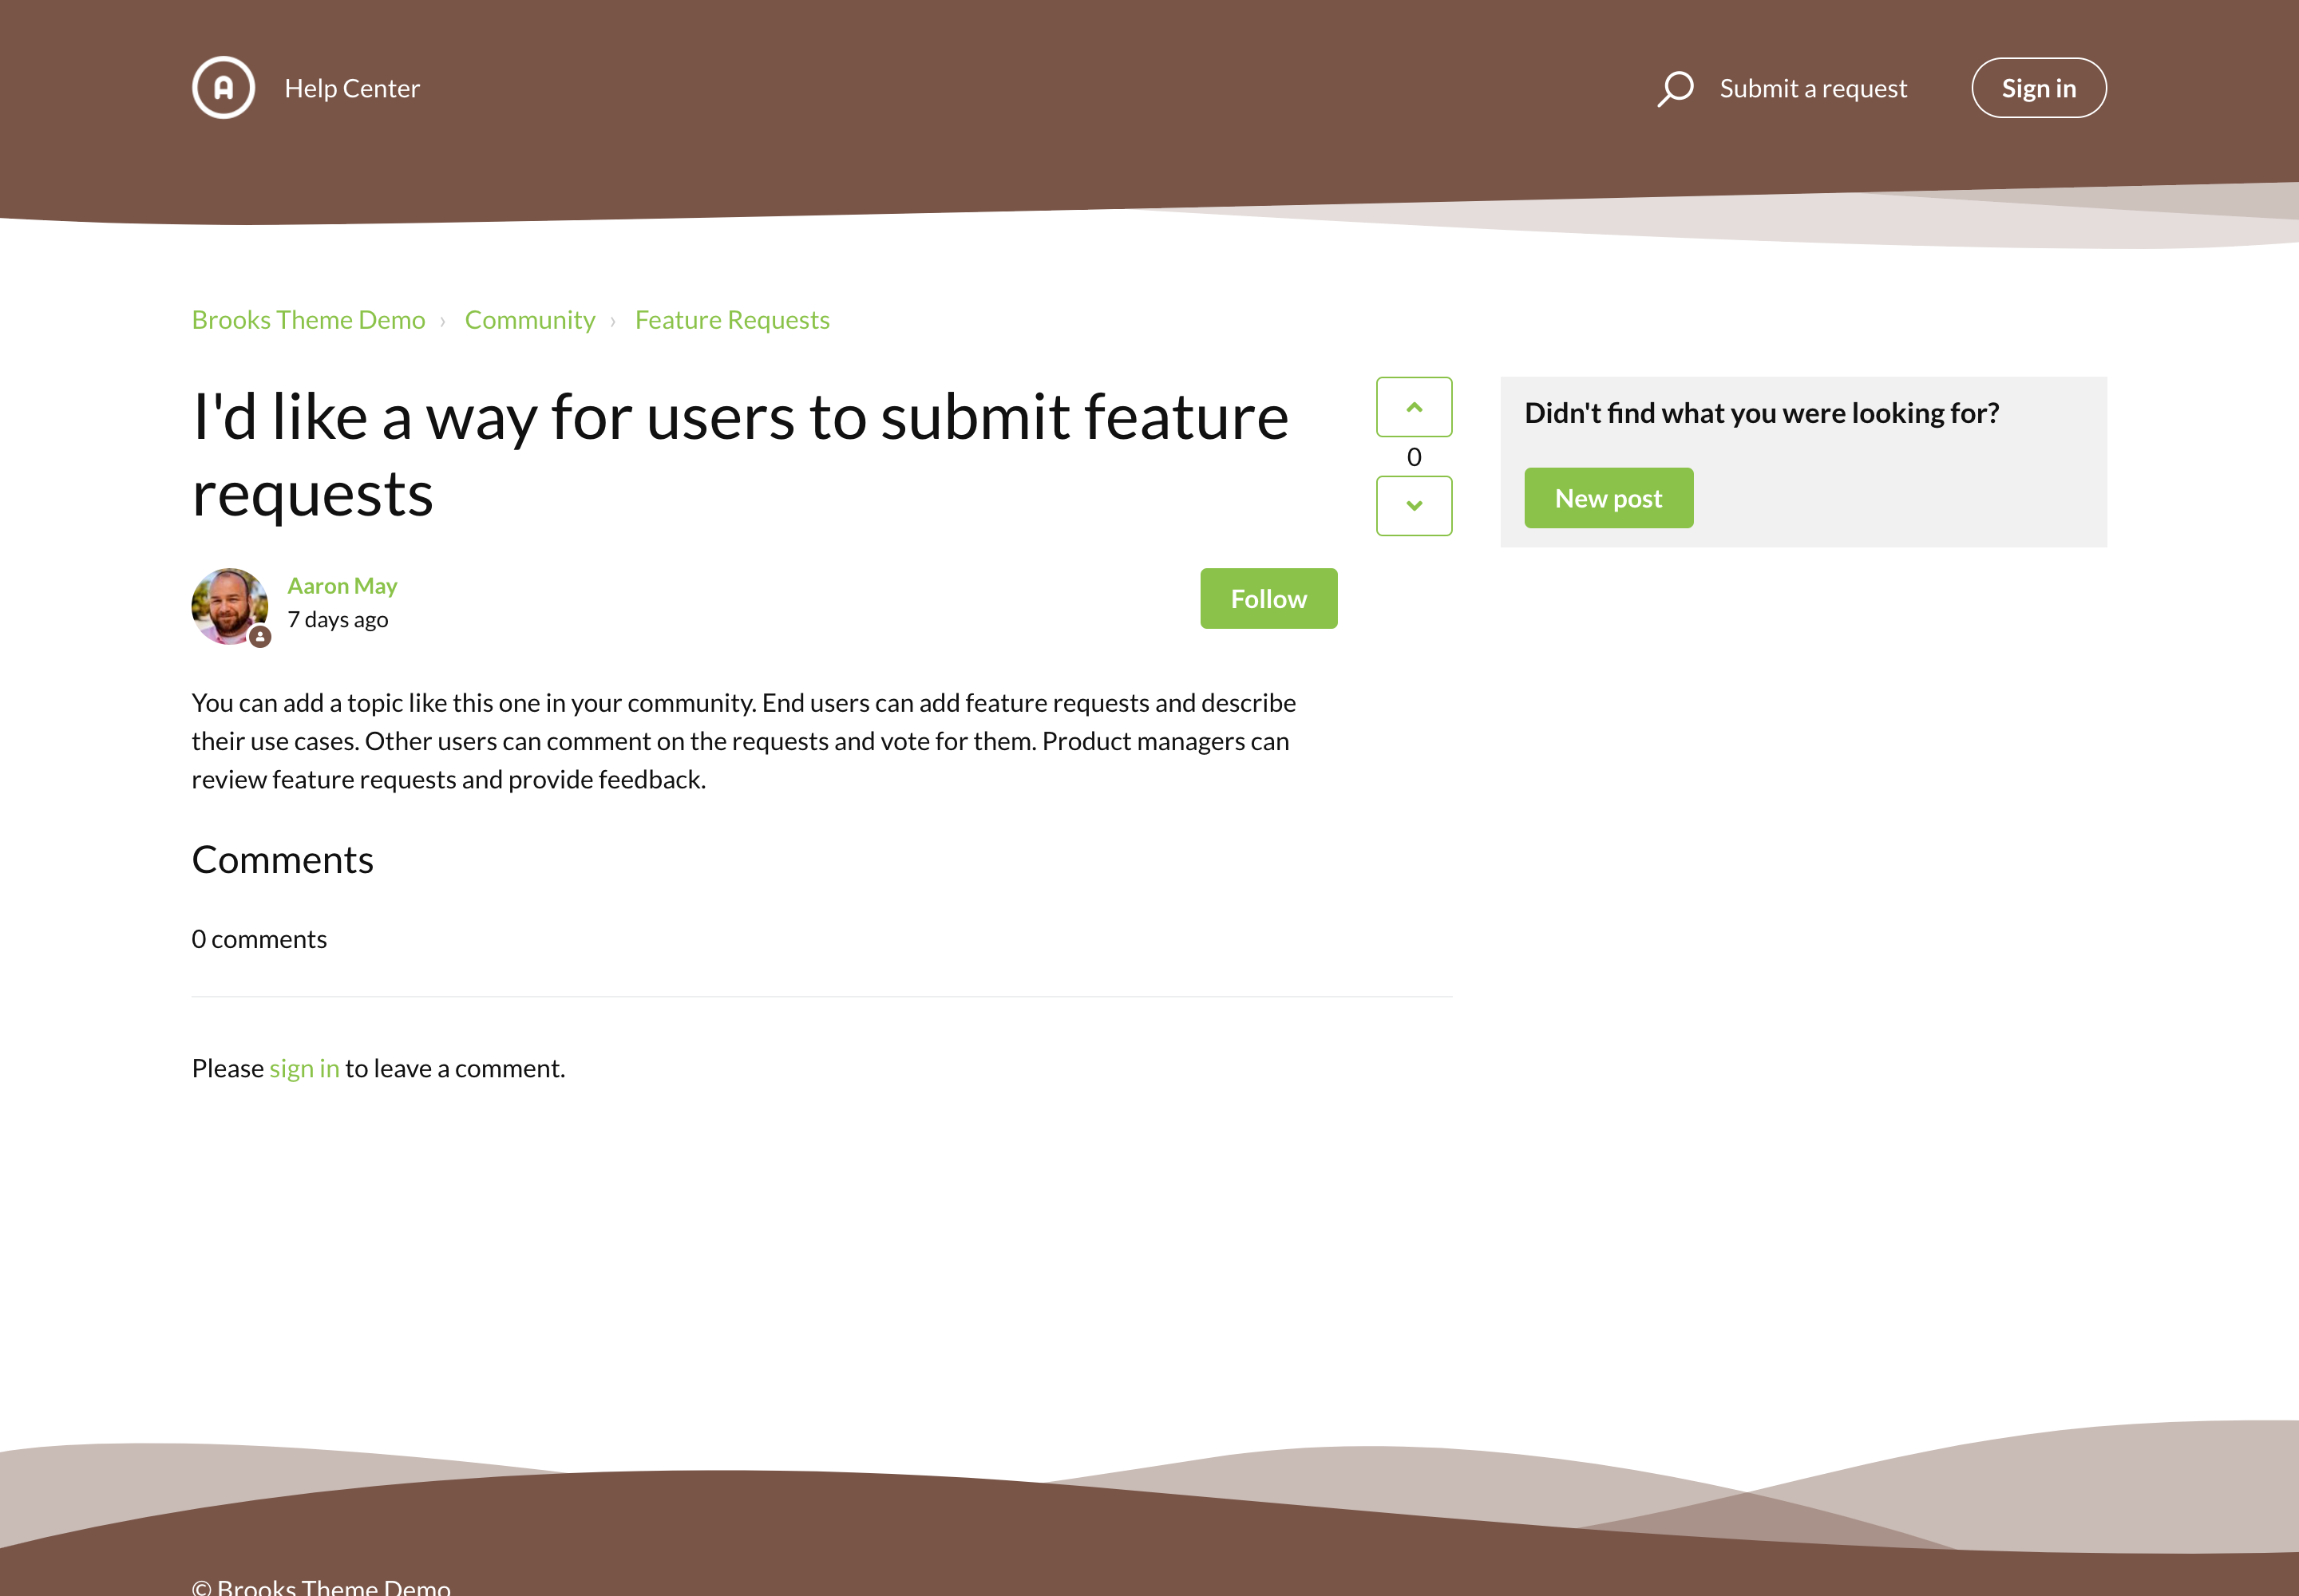Open Aaron May's profile photo
The height and width of the screenshot is (1596, 2299).
[229, 605]
